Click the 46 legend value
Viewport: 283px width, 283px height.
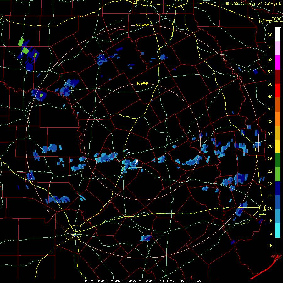point(270,97)
